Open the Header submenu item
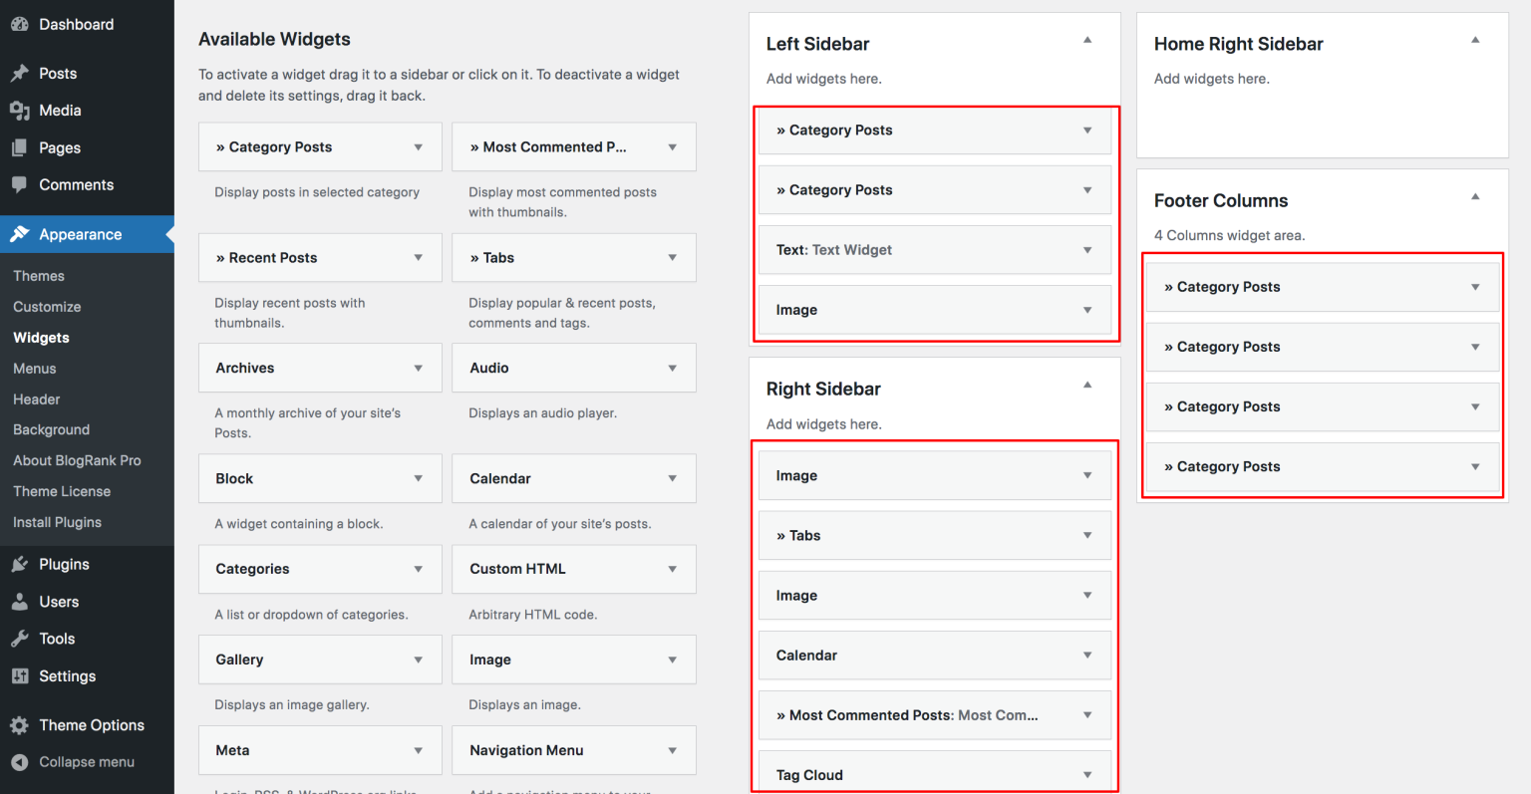The height and width of the screenshot is (794, 1531). [37, 399]
